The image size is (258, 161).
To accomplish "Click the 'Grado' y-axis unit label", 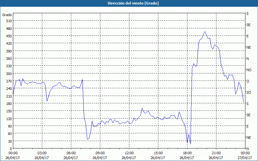I will (x=7, y=15).
